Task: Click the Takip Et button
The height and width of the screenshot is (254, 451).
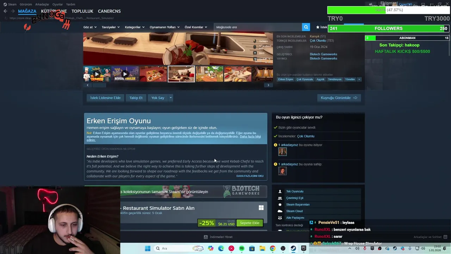Action: (x=136, y=98)
